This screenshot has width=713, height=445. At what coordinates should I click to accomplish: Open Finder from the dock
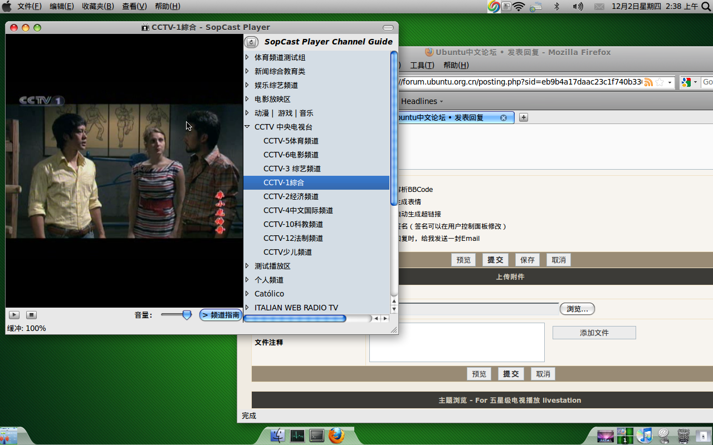tap(277, 436)
